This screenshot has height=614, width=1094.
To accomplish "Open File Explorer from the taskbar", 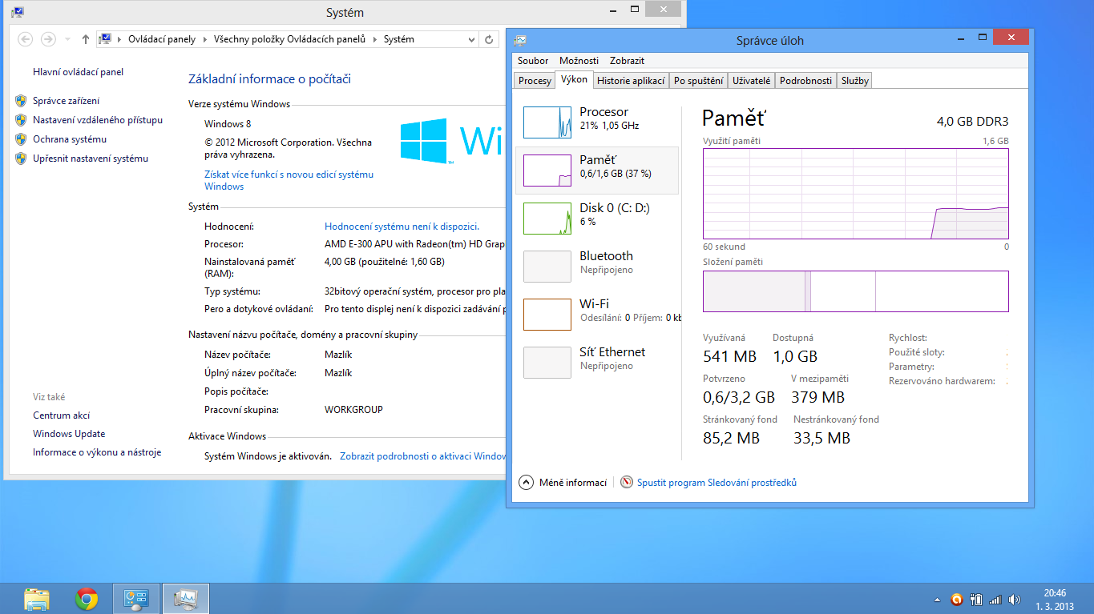I will click(37, 599).
